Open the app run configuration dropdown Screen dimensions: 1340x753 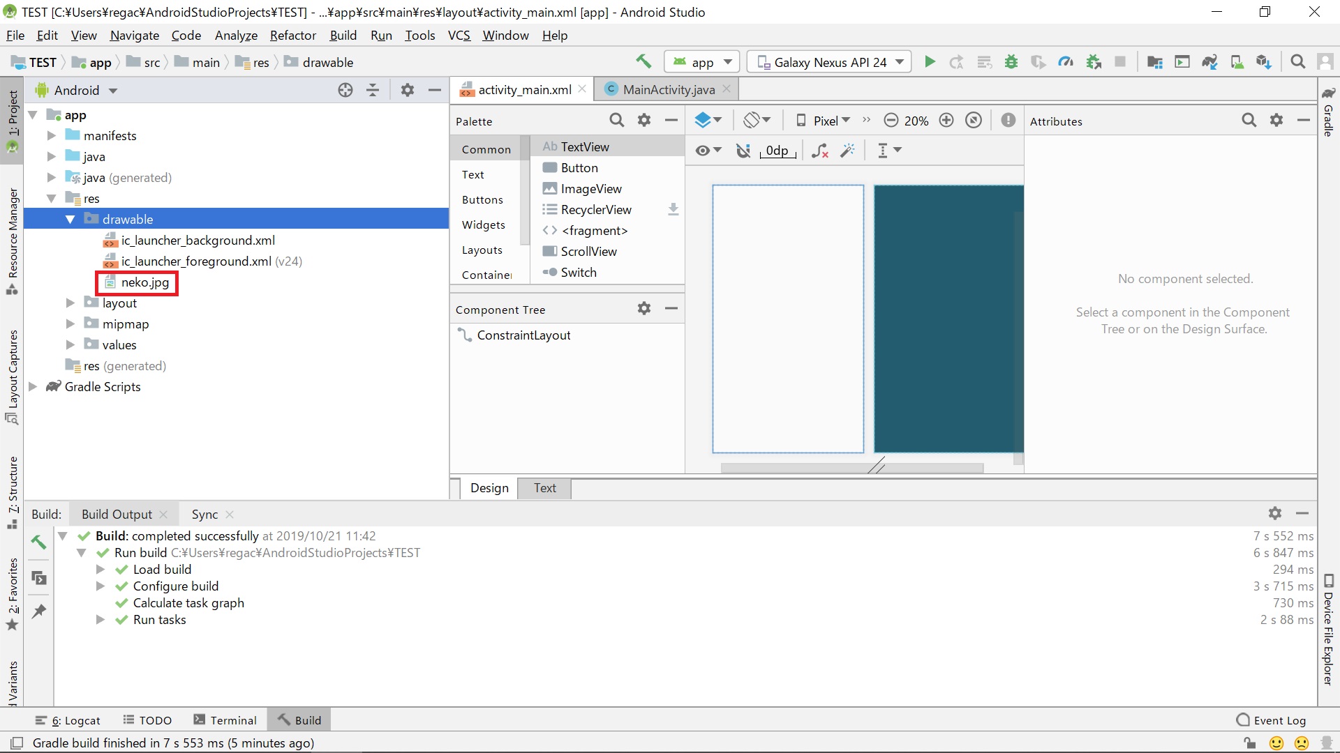[x=701, y=62]
